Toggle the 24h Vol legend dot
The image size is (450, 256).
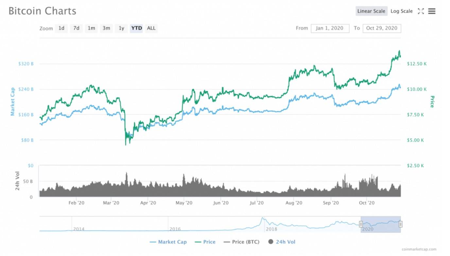270,242
